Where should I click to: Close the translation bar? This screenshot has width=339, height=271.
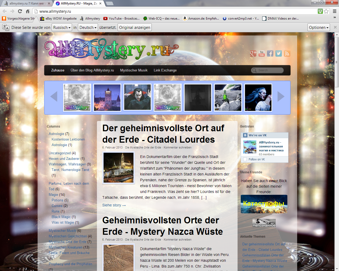pyautogui.click(x=335, y=27)
